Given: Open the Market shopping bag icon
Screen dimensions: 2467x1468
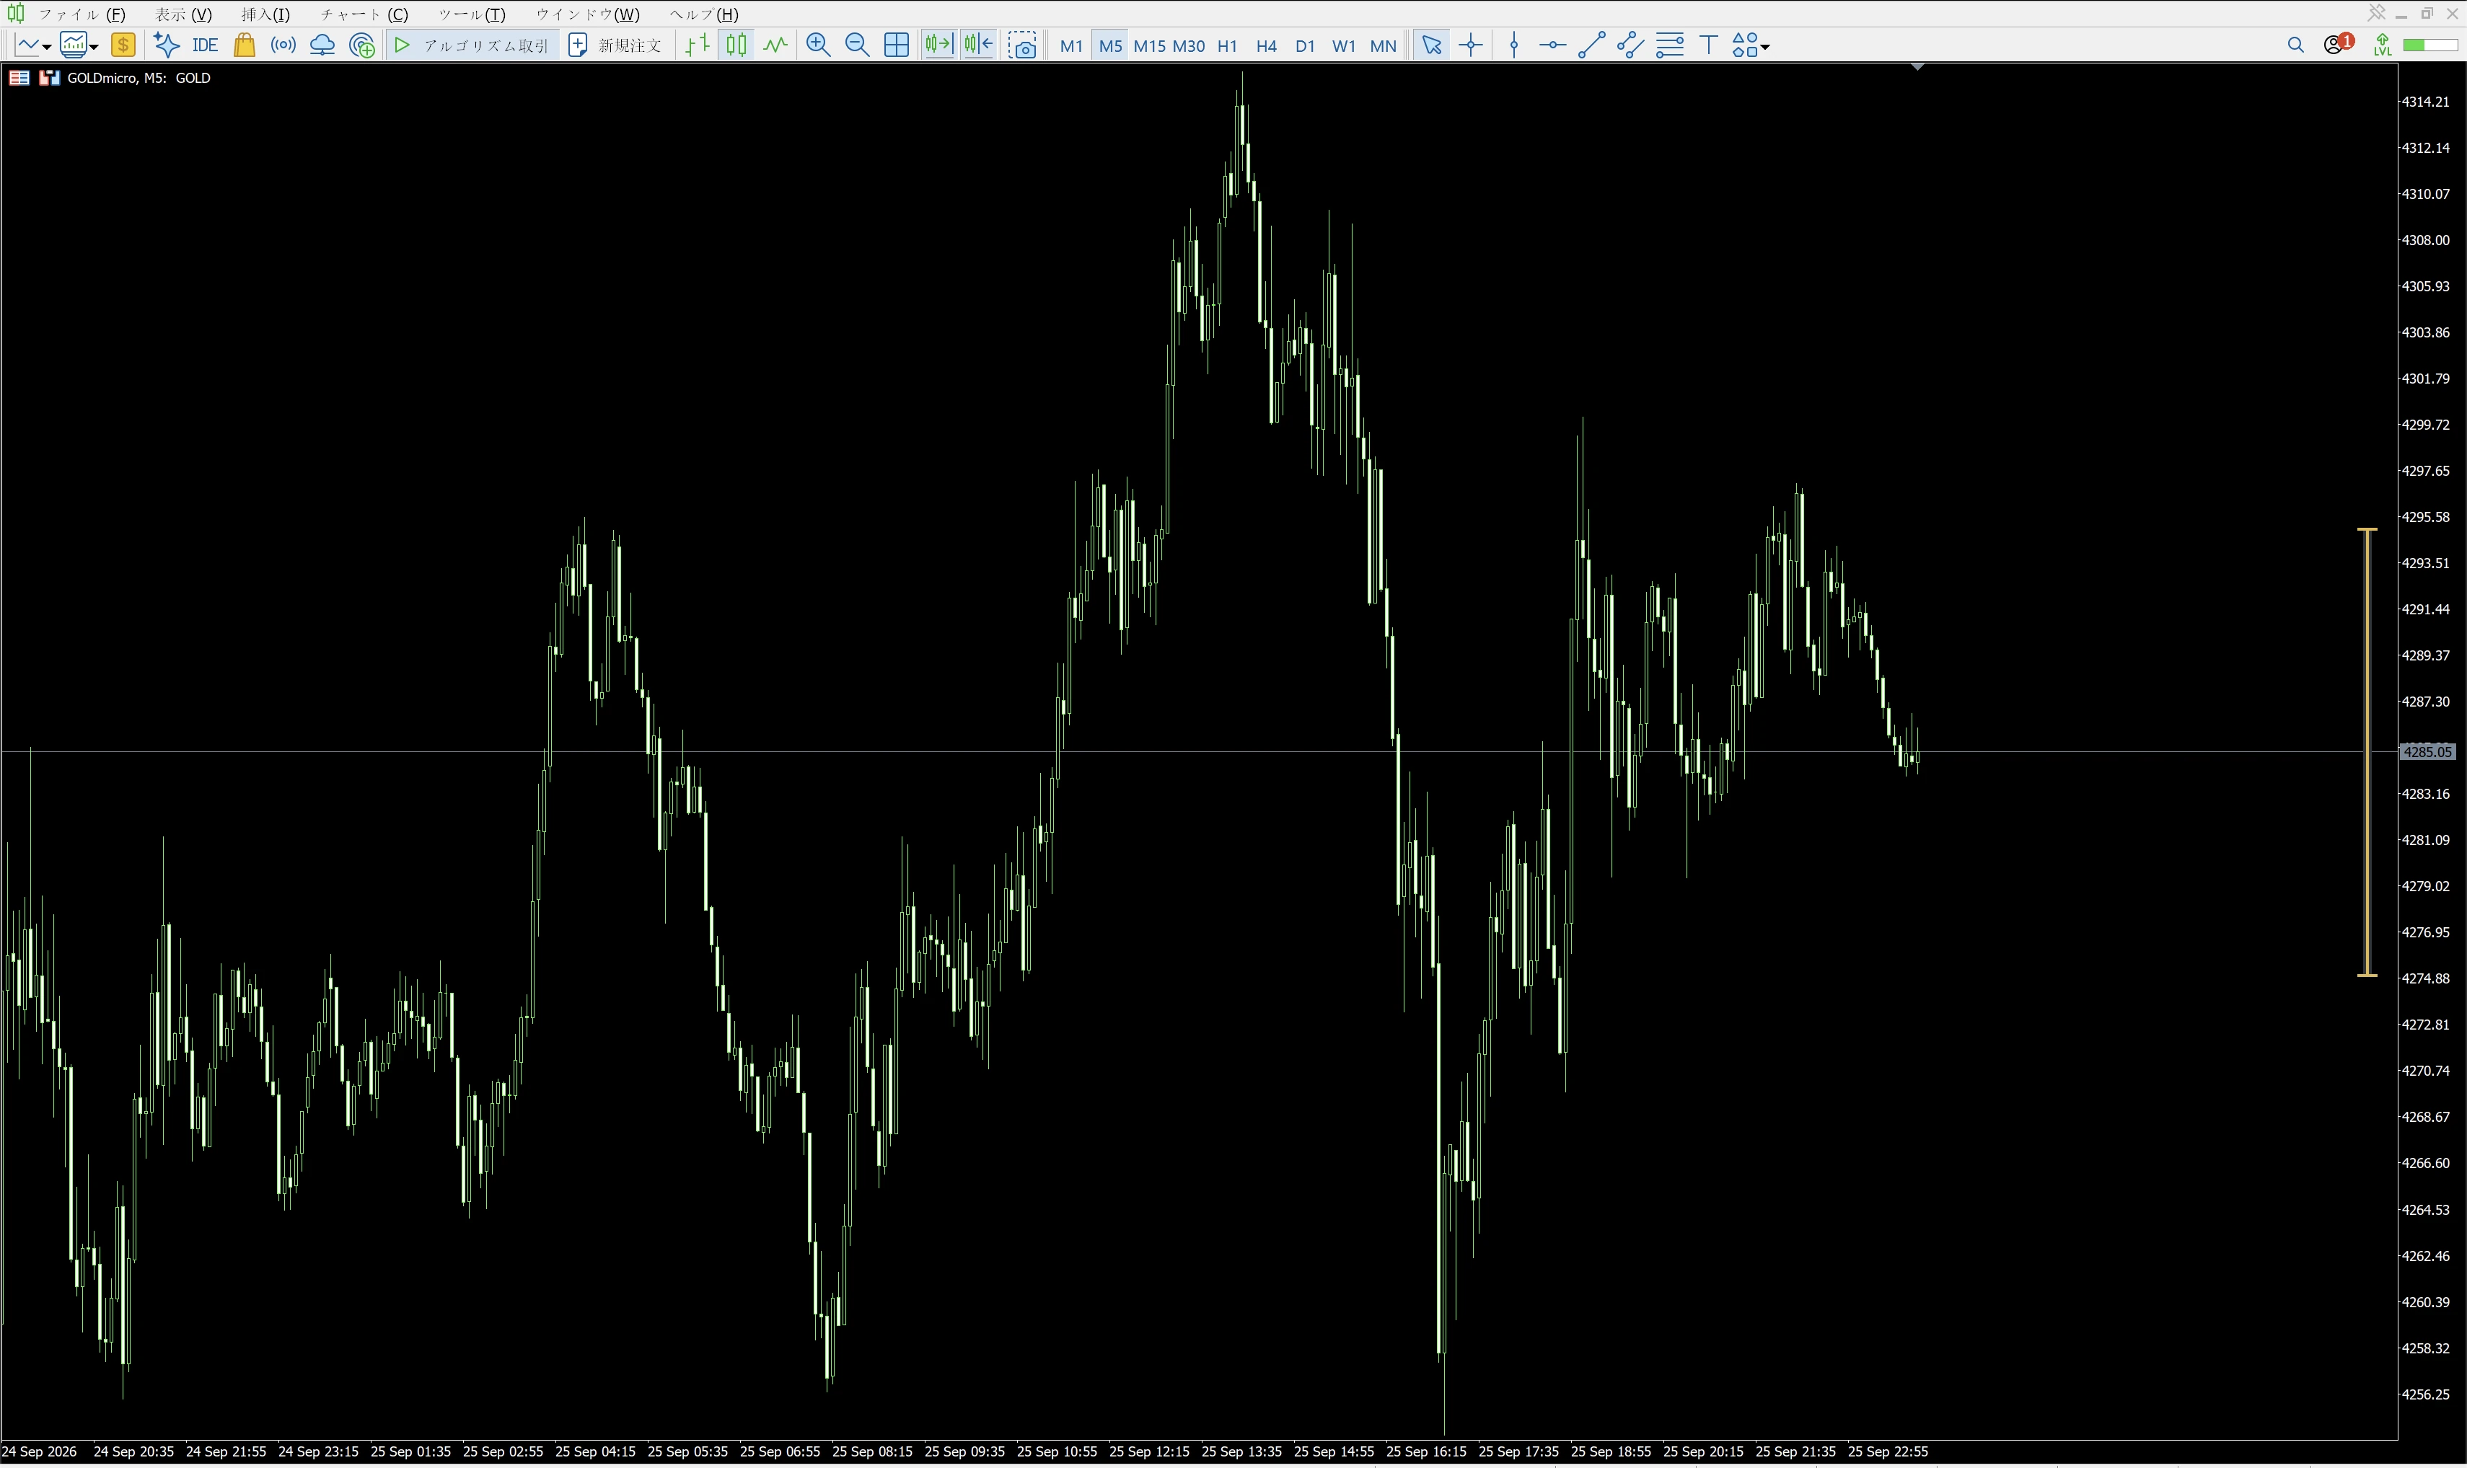Looking at the screenshot, I should pos(245,45).
